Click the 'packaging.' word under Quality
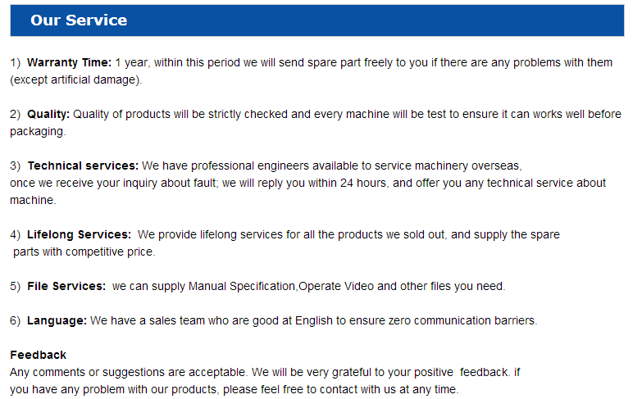Screen dimensions: 642x399 (37, 132)
